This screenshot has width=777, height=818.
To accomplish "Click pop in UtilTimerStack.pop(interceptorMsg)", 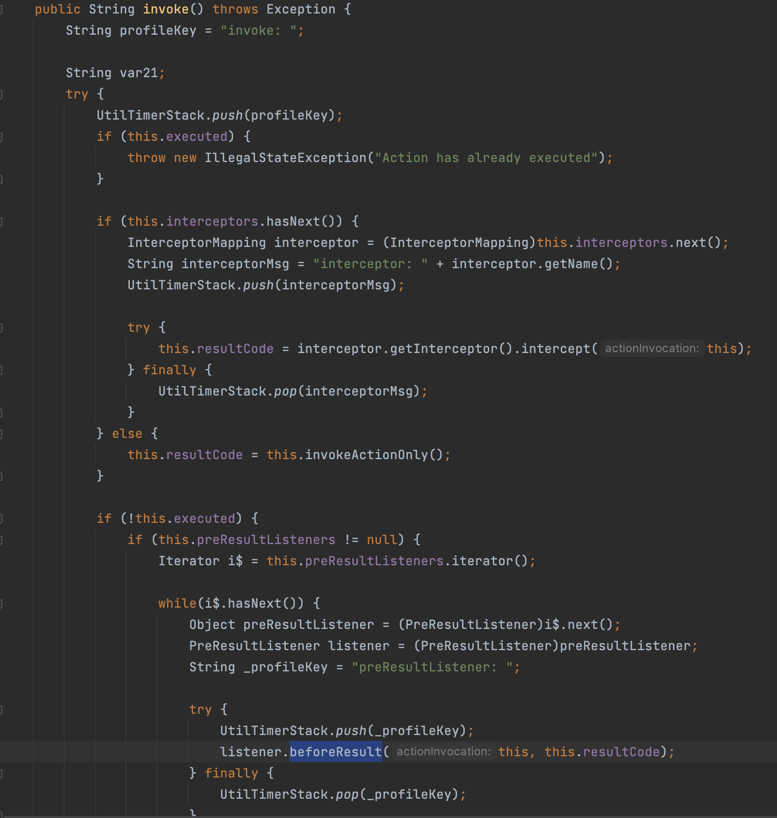I will tap(285, 391).
